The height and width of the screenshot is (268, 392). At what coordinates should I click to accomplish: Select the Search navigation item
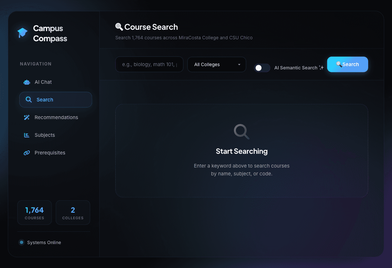coord(56,100)
